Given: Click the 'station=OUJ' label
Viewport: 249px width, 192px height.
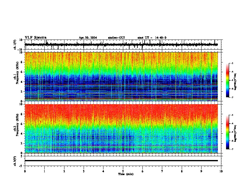Looking at the screenshot, I should [116, 38].
